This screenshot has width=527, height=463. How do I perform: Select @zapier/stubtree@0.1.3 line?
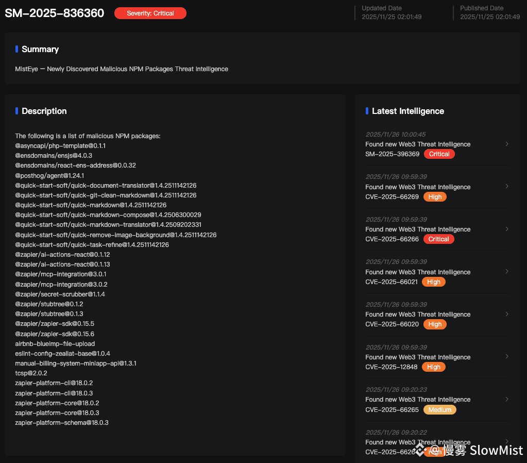tap(49, 313)
